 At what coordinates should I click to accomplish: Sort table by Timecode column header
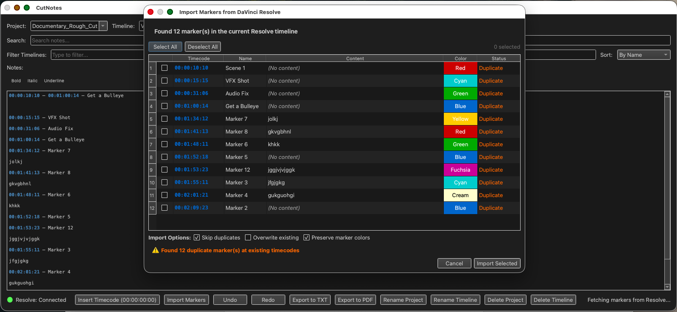coord(198,58)
